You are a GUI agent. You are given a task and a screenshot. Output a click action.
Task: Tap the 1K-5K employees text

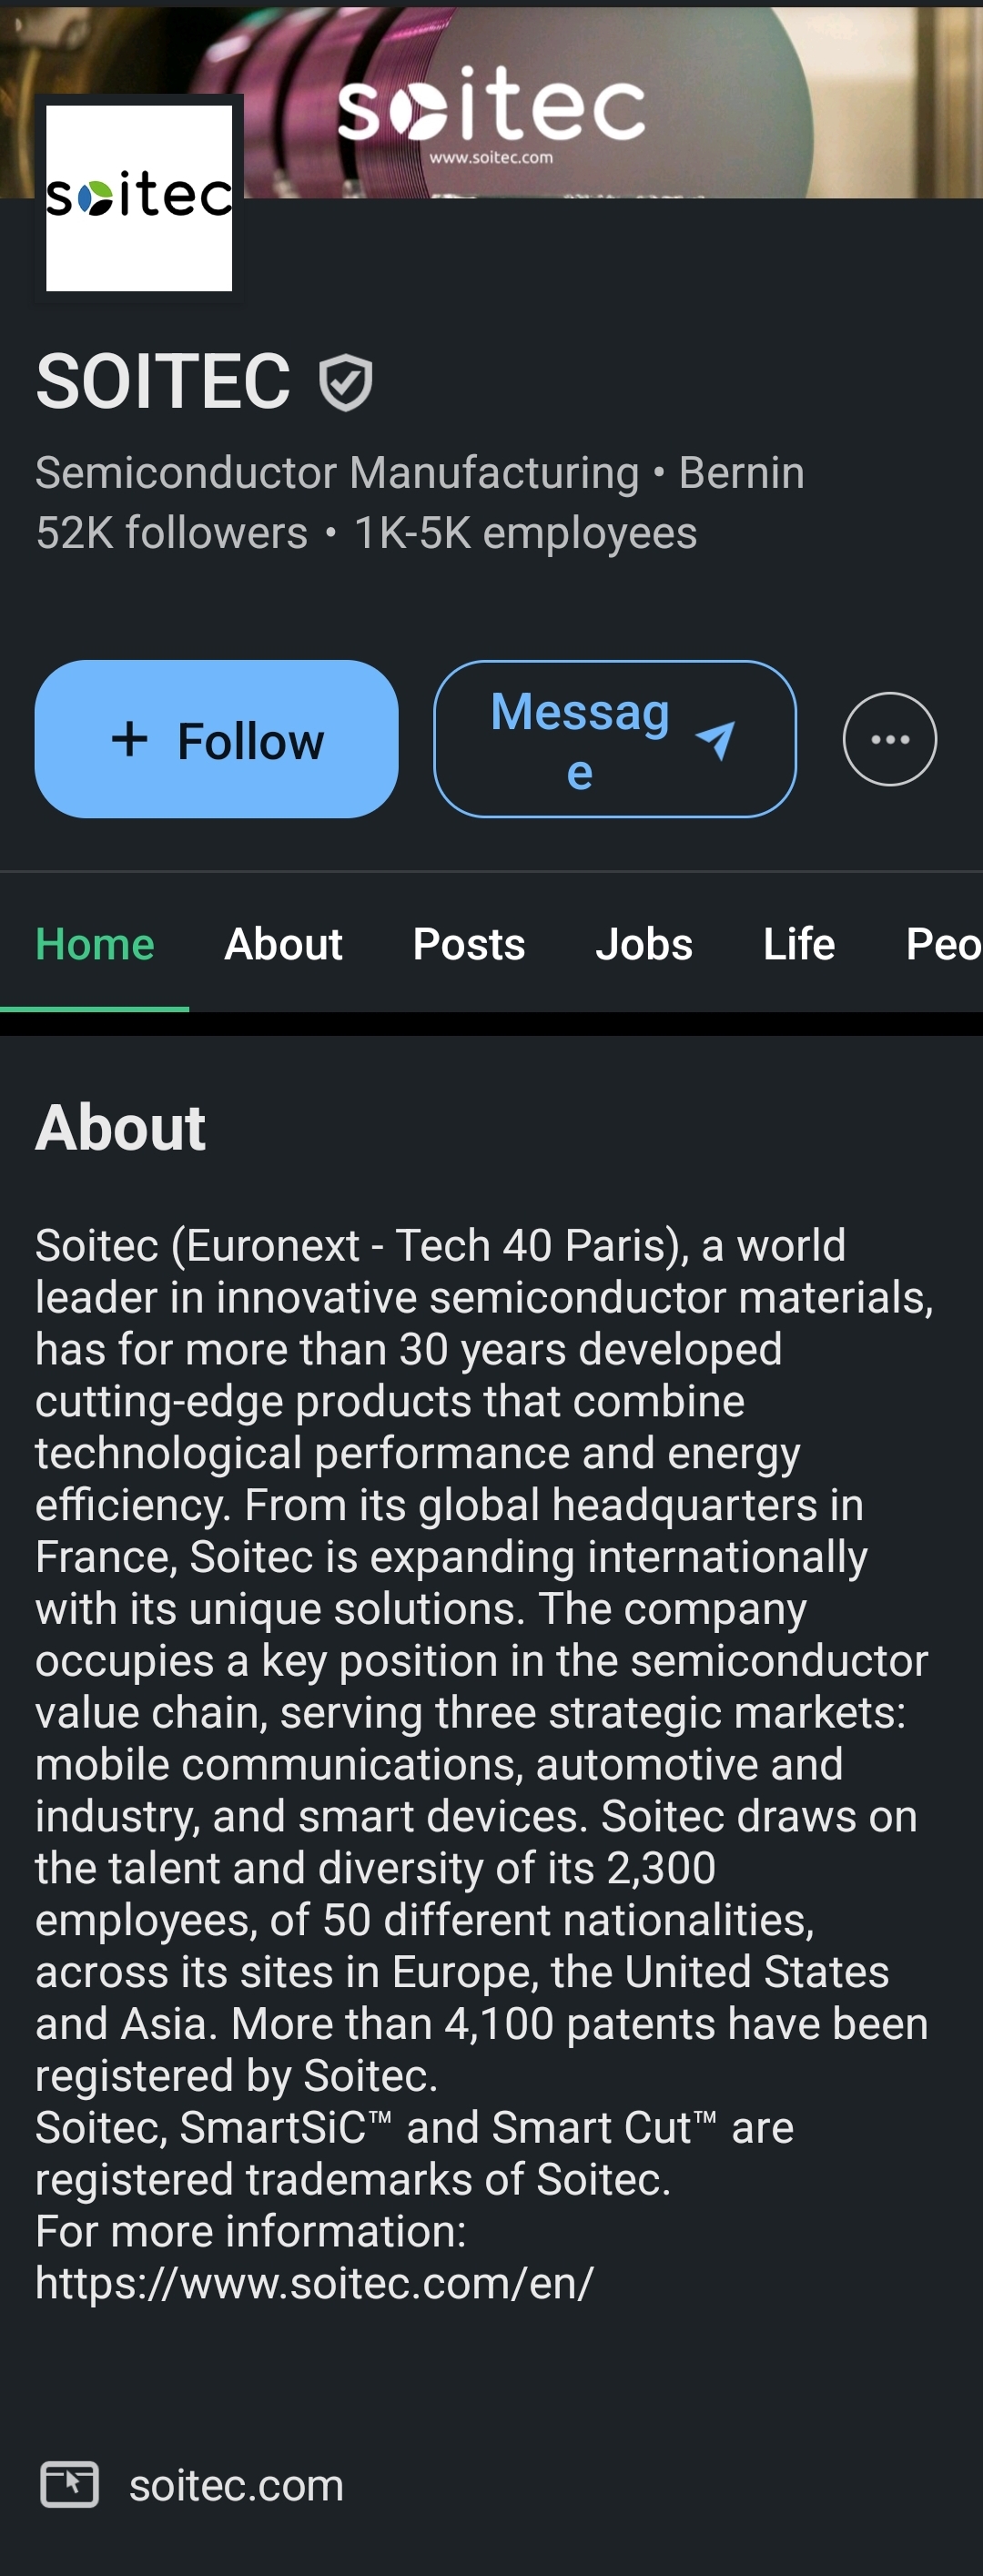(525, 533)
